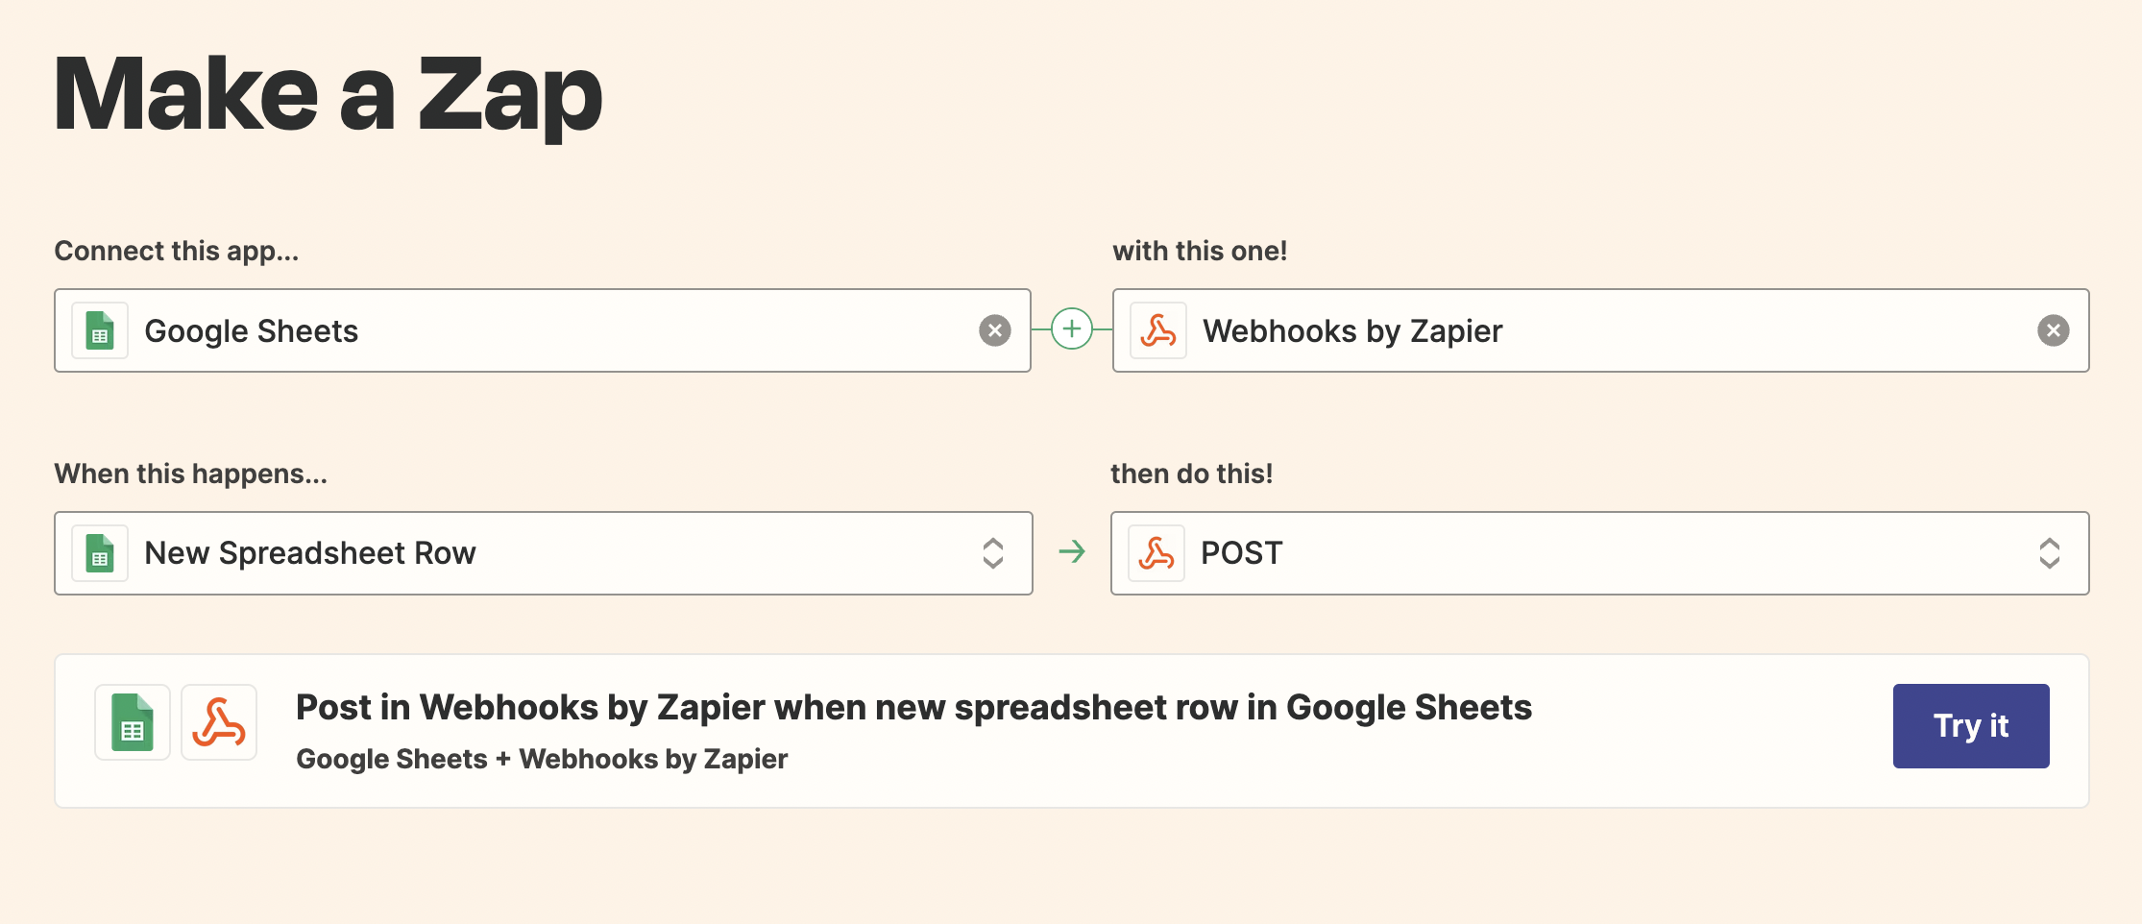Screen dimensions: 2142x924
Task: Expand action options using POST chevrons
Action: click(x=2050, y=553)
